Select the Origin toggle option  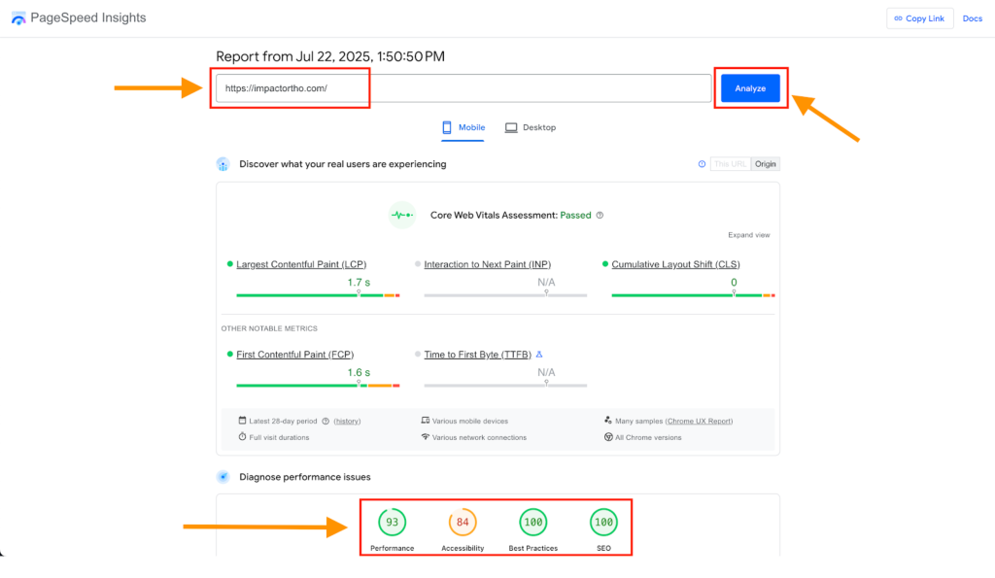pos(766,164)
